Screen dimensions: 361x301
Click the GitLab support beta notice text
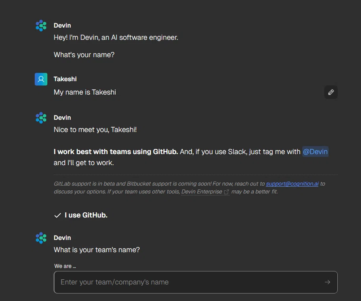189,188
